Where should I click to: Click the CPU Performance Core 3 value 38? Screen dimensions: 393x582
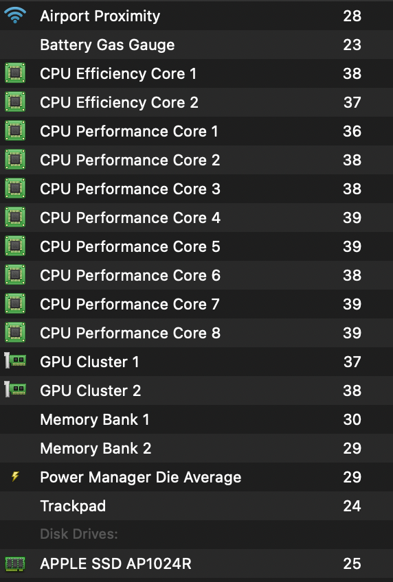pos(352,189)
